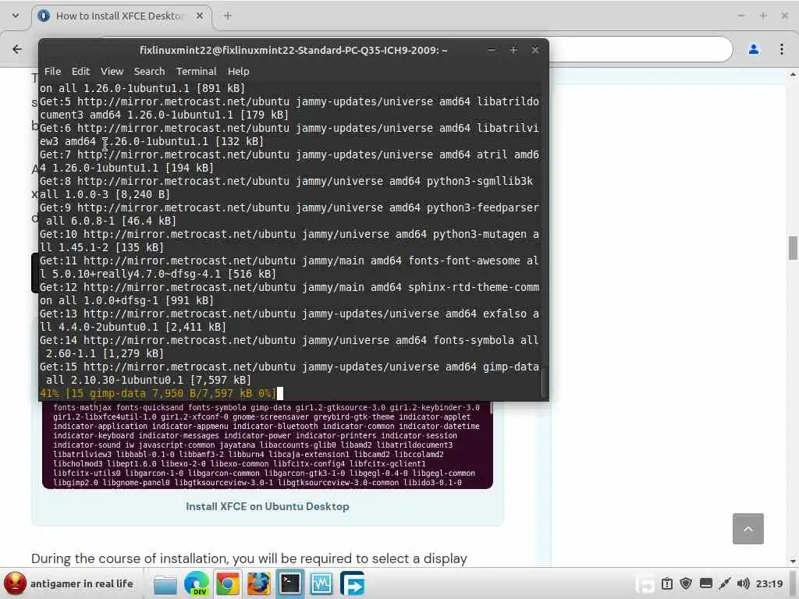Switch to the terminal taskbar icon
The width and height of the screenshot is (799, 599).
coord(290,583)
